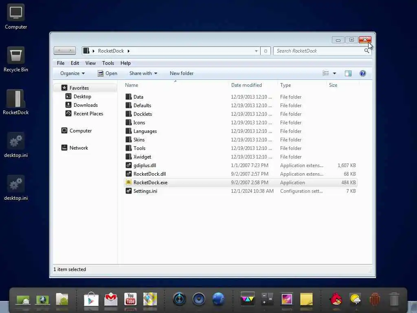Image resolution: width=417 pixels, height=313 pixels.
Task: Select the Tools folder in file list
Action: [x=240, y=148]
